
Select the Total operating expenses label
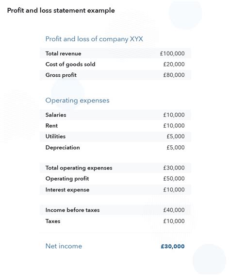tap(79, 168)
